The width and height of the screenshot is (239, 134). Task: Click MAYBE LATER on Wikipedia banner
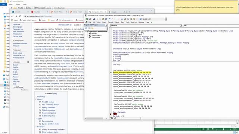click(65, 25)
